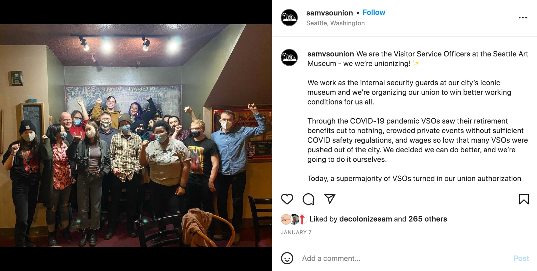The width and height of the screenshot is (537, 271).
Task: Open the emoji picker smiley icon
Action: [287, 258]
